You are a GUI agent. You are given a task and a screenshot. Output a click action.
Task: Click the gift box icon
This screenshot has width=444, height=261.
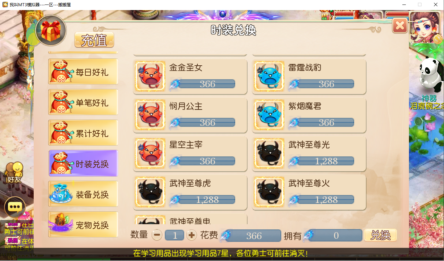(51, 31)
